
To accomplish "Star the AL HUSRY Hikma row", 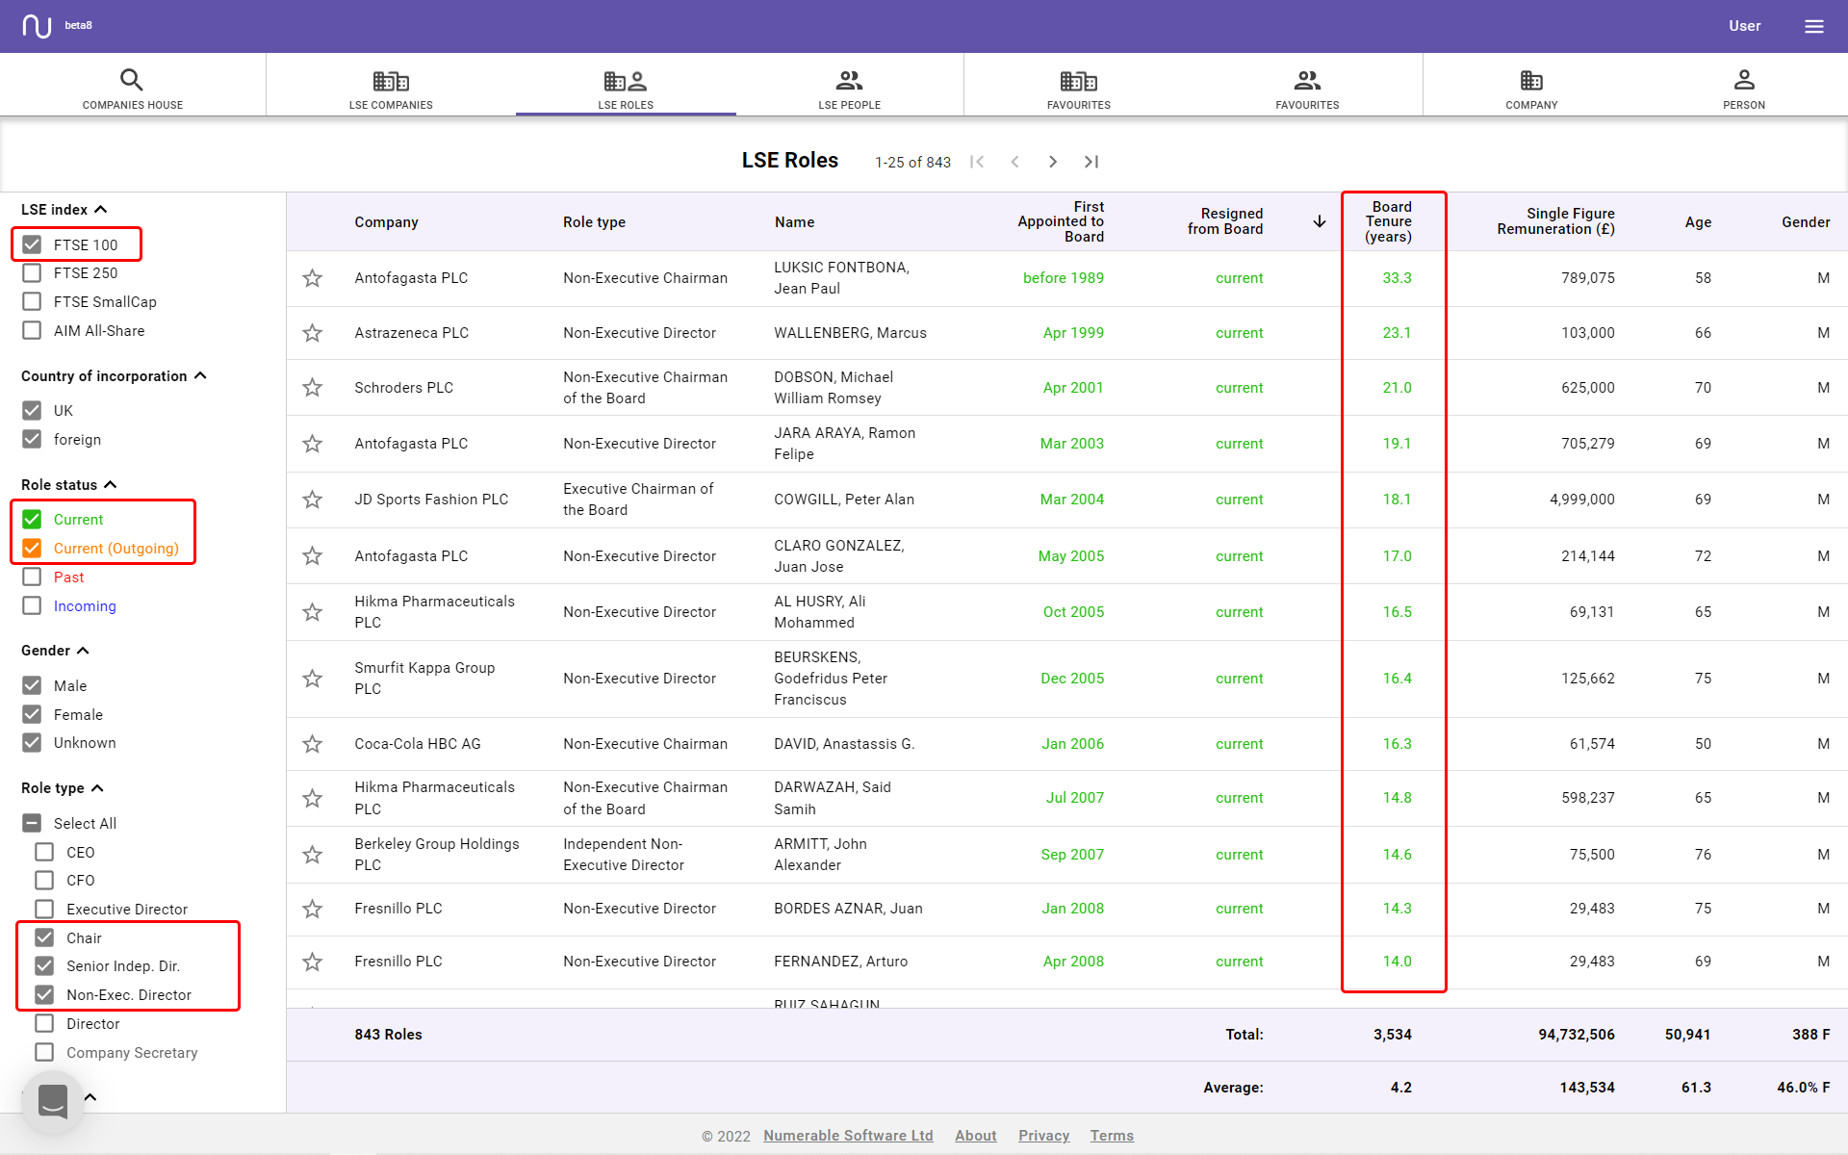I will coord(312,612).
